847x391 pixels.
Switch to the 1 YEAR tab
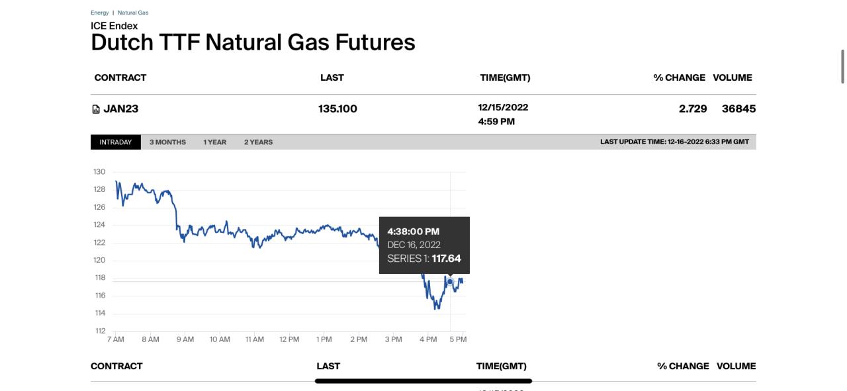tap(215, 142)
